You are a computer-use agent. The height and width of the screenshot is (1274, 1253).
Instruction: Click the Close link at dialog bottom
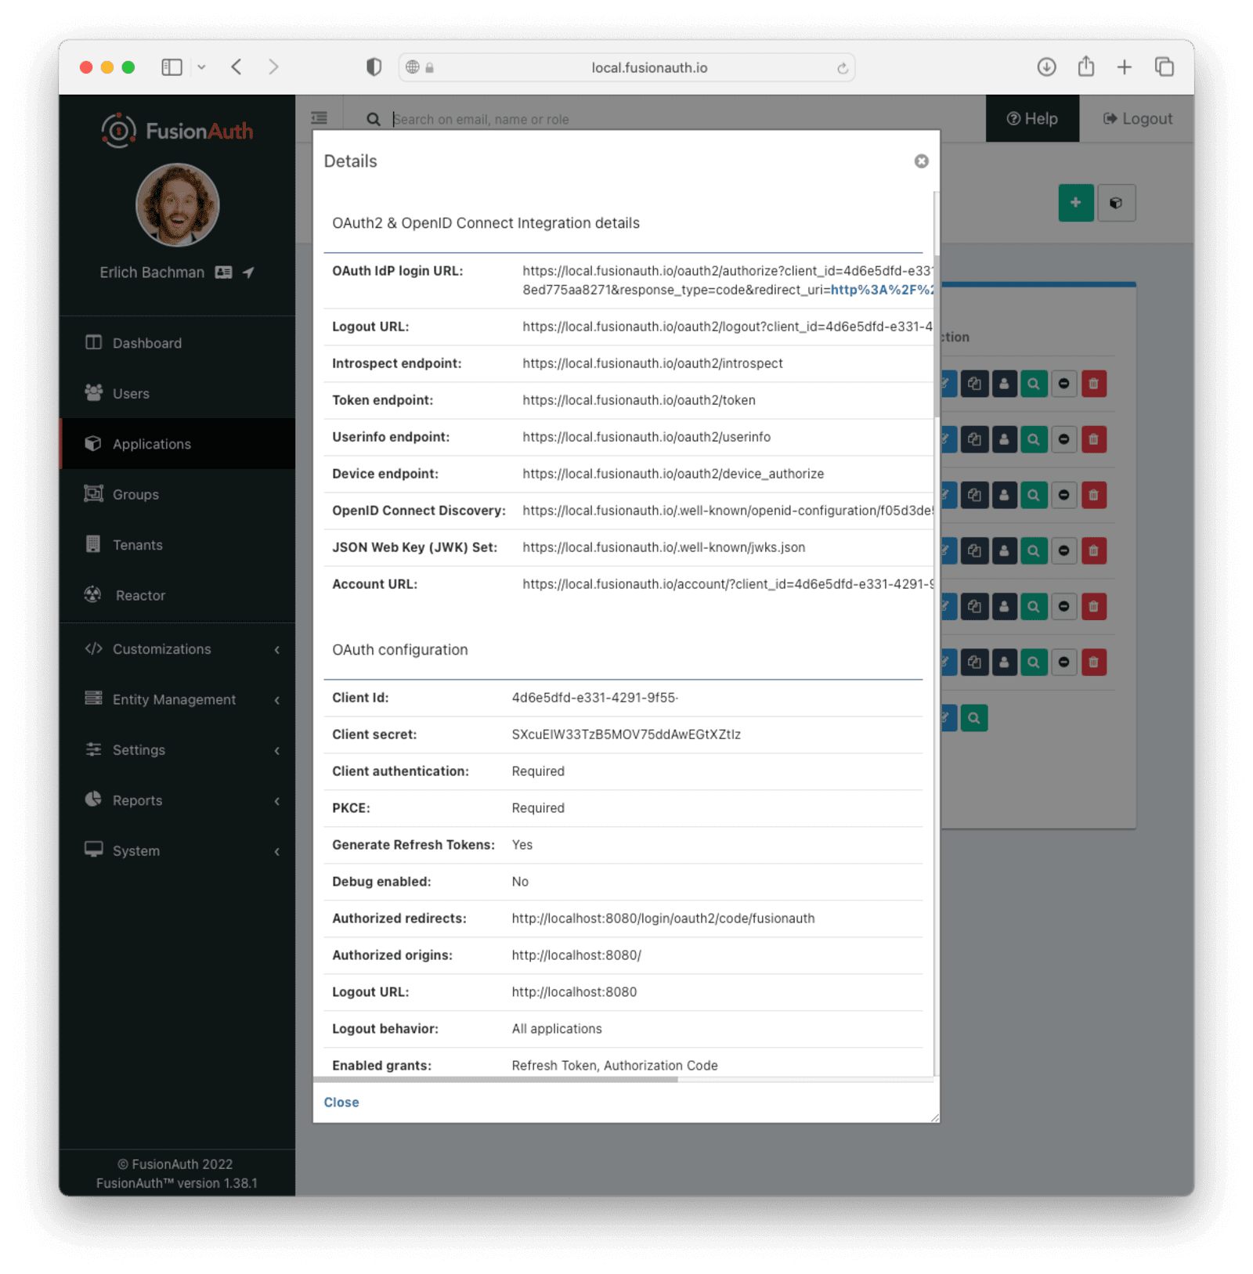click(341, 1102)
